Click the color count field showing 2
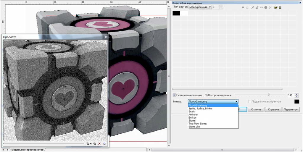 (216, 7)
